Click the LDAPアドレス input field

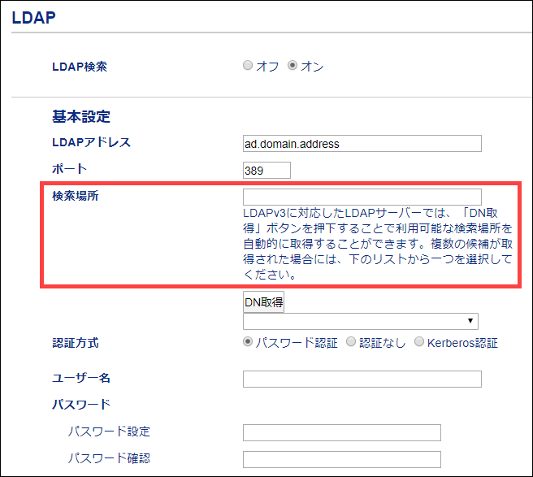(x=362, y=144)
